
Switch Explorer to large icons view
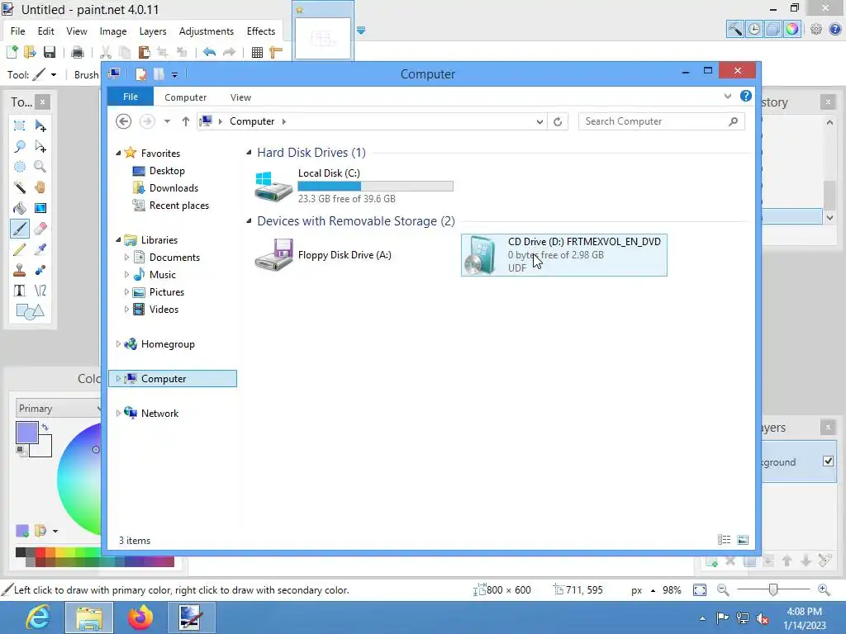(x=743, y=540)
